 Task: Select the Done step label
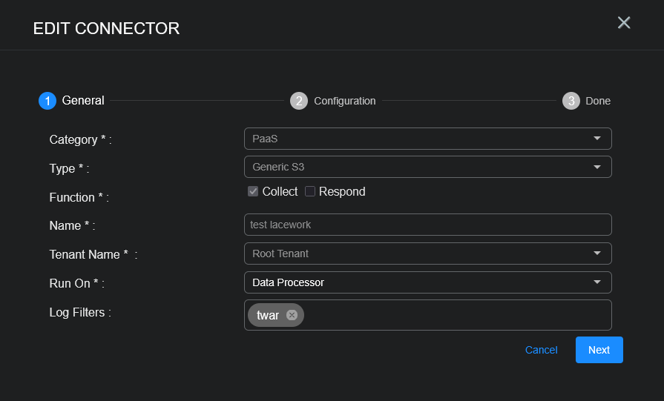(x=598, y=101)
